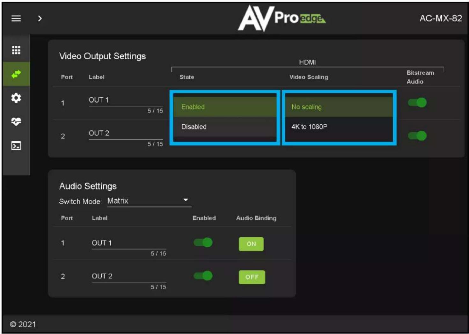The image size is (469, 334).
Task: Select No scaling in Video Scaling list
Action: point(339,107)
